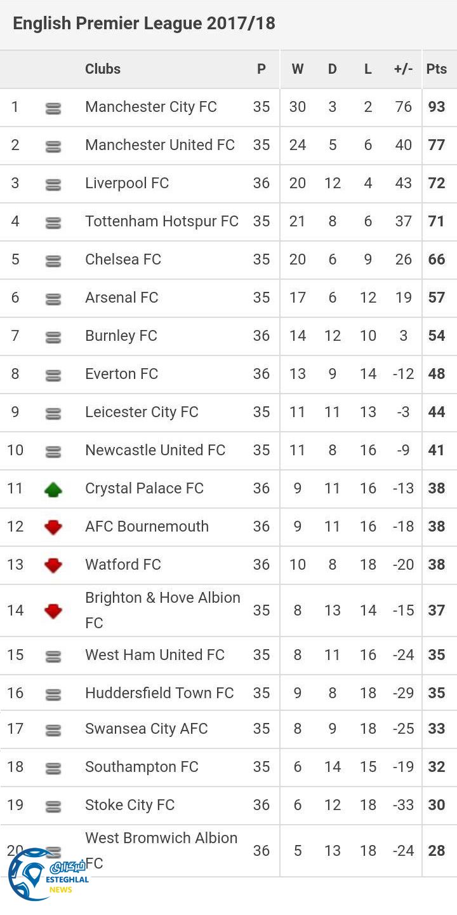Click Newcastle United FC team name
The image size is (457, 915).
(156, 450)
